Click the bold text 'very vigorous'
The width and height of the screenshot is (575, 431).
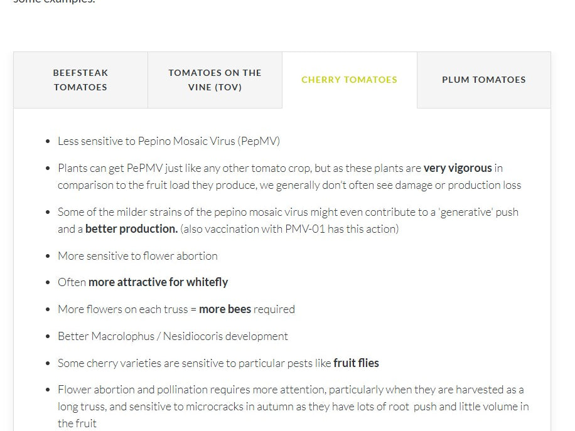[458, 168]
